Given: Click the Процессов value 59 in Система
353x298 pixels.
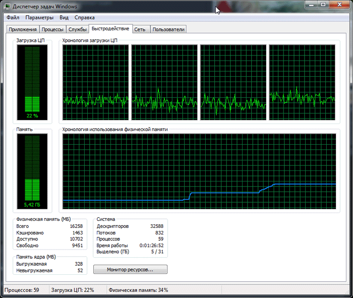Looking at the screenshot, I should [x=161, y=239].
